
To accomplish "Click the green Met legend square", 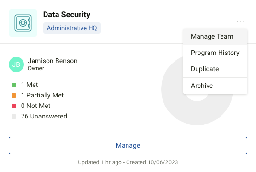I will point(14,85).
